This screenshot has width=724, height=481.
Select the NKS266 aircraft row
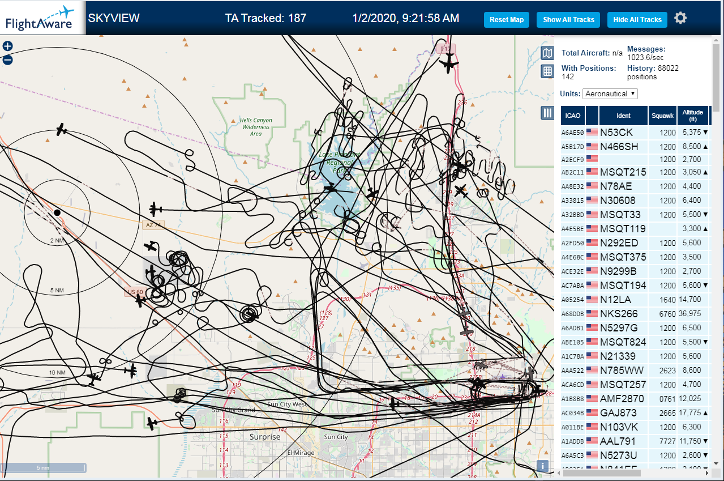[635, 313]
